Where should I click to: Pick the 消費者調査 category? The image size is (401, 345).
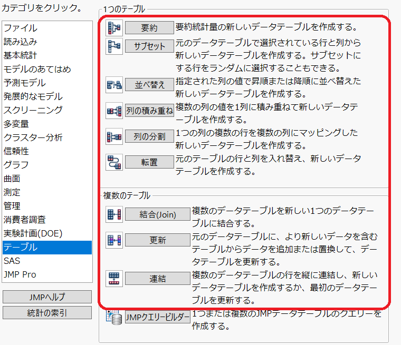tap(47, 220)
